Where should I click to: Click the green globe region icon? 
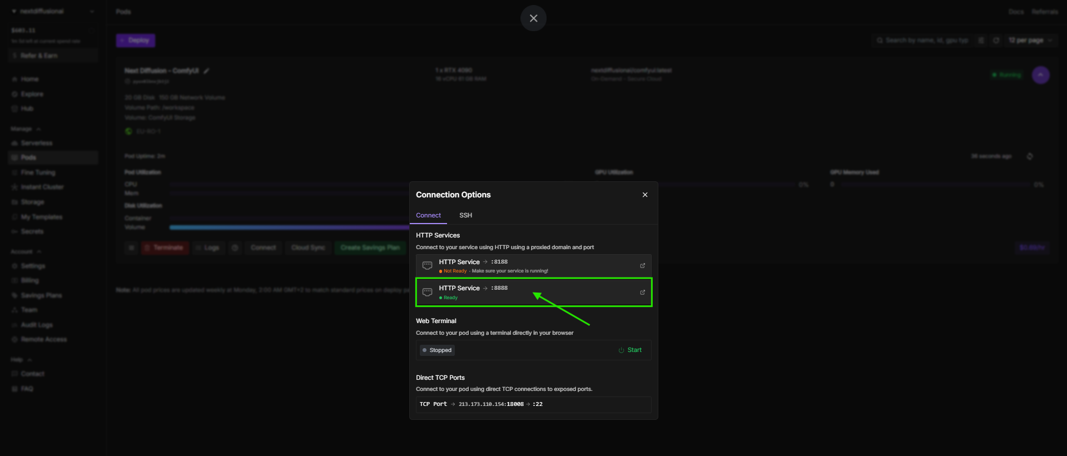click(x=128, y=131)
